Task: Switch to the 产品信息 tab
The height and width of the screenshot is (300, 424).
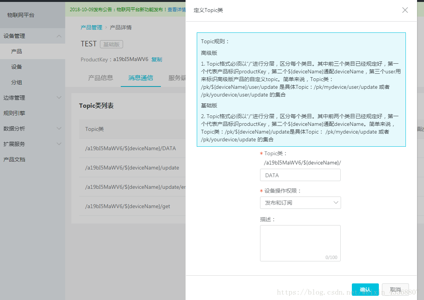Action: click(100, 78)
